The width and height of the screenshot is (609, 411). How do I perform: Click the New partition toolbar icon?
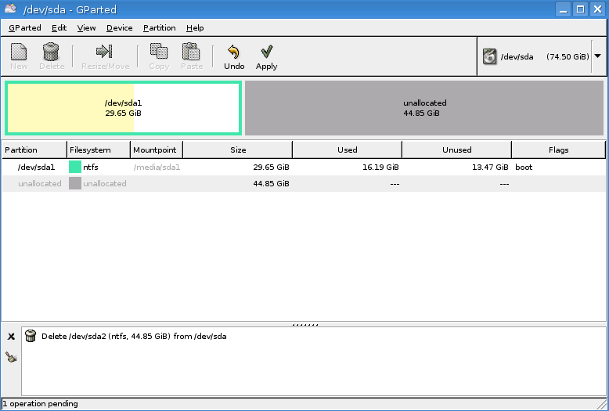coord(19,52)
